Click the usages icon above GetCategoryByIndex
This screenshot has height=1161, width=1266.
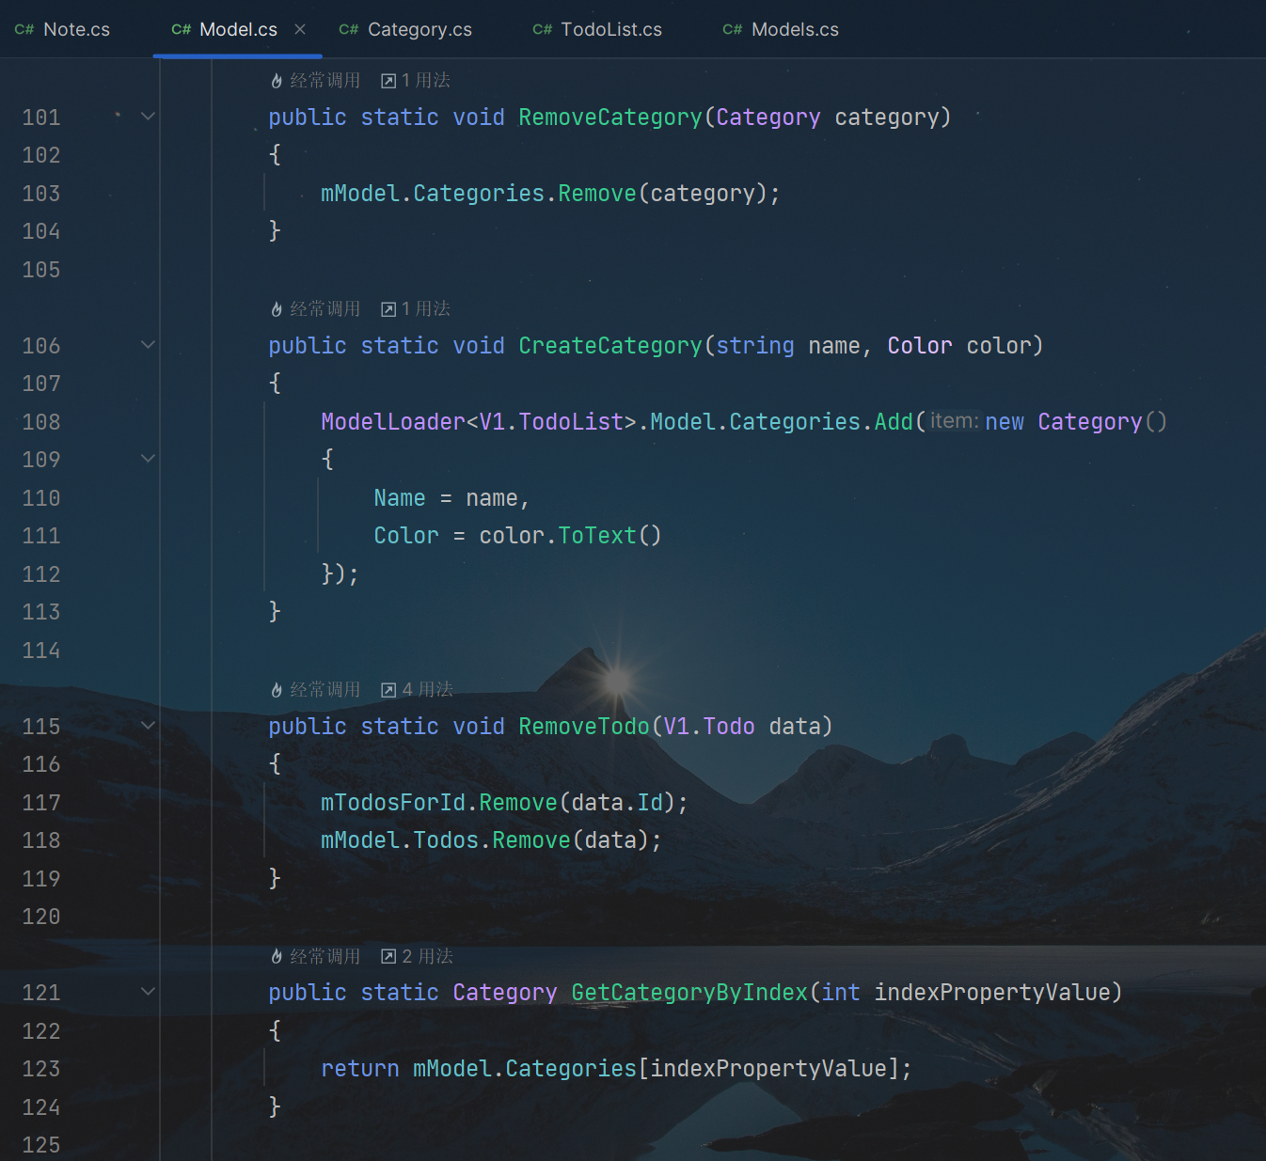coord(388,957)
